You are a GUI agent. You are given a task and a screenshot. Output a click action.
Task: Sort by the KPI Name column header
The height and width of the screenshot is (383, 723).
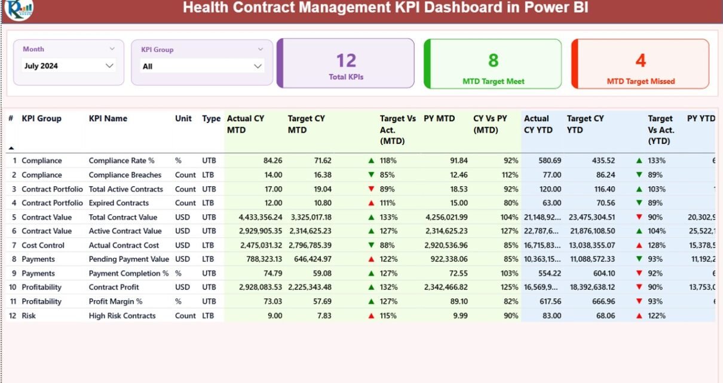point(108,118)
